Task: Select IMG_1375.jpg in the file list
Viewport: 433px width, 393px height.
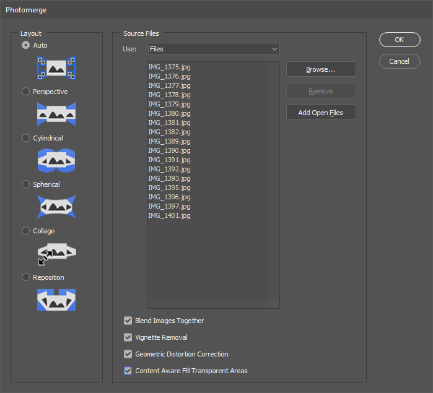Action: point(170,67)
